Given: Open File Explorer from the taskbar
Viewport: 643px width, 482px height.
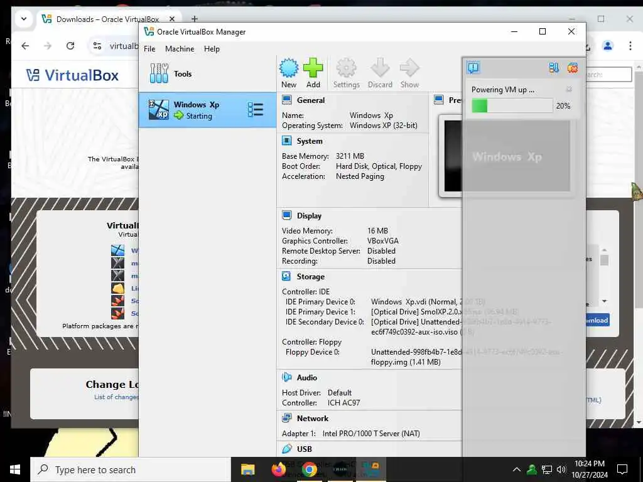Looking at the screenshot, I should pyautogui.click(x=247, y=469).
